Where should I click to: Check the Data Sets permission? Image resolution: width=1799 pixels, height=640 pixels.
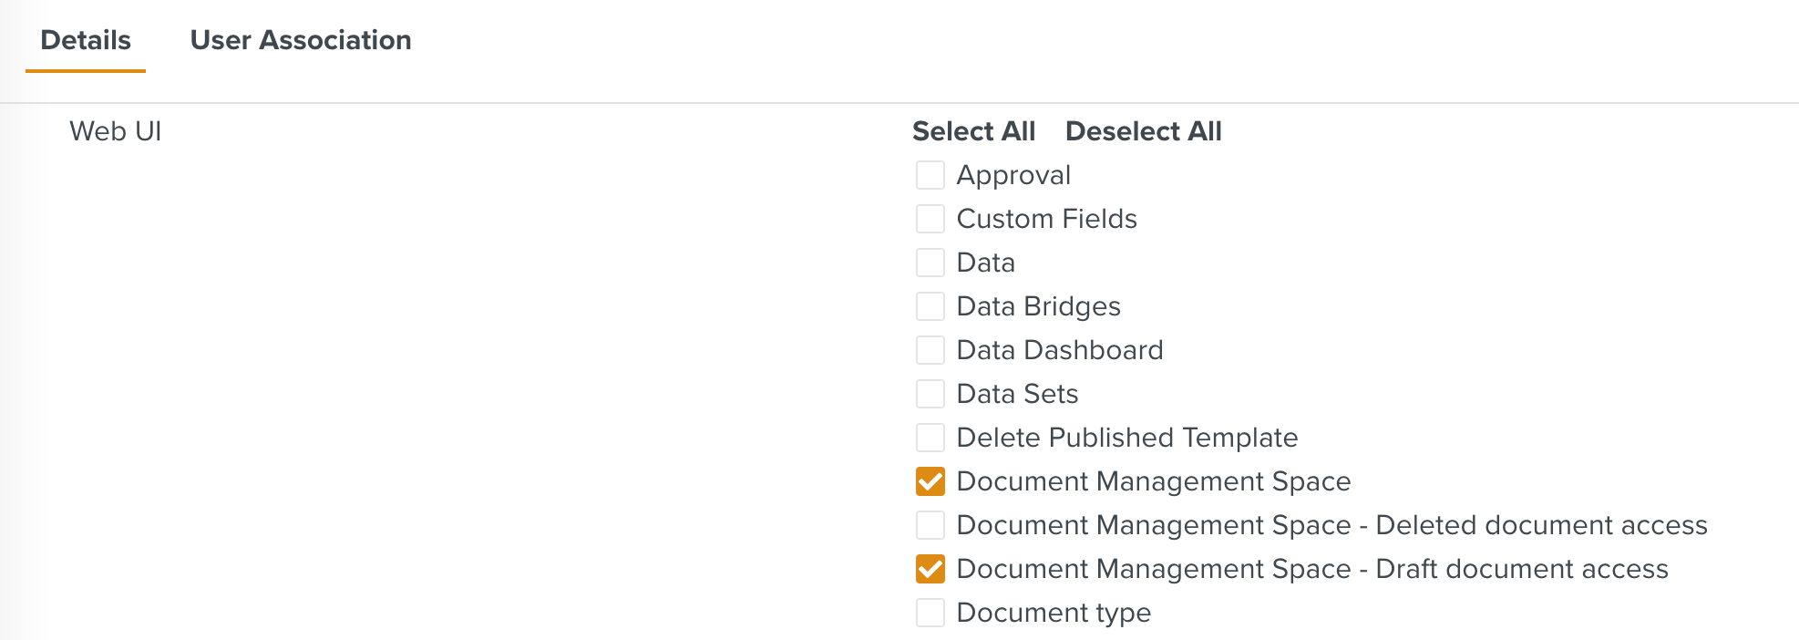[x=930, y=393]
